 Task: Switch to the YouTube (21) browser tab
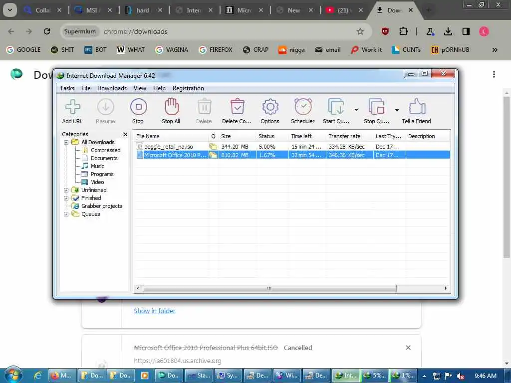(x=345, y=10)
